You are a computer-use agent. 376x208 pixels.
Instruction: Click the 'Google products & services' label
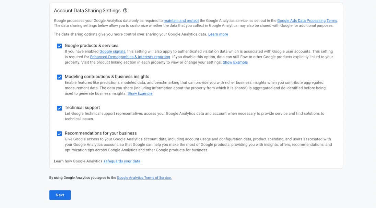tap(91, 46)
